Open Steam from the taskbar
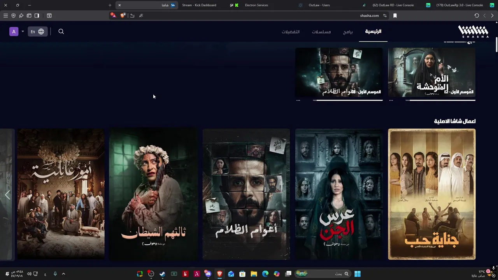This screenshot has height=280, width=498. pos(162,274)
